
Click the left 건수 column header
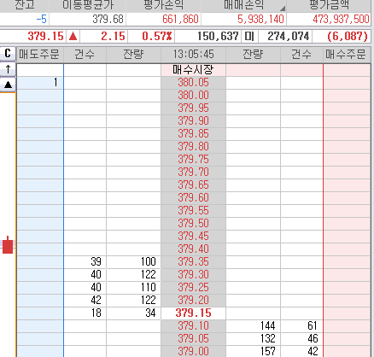pyautogui.click(x=85, y=55)
